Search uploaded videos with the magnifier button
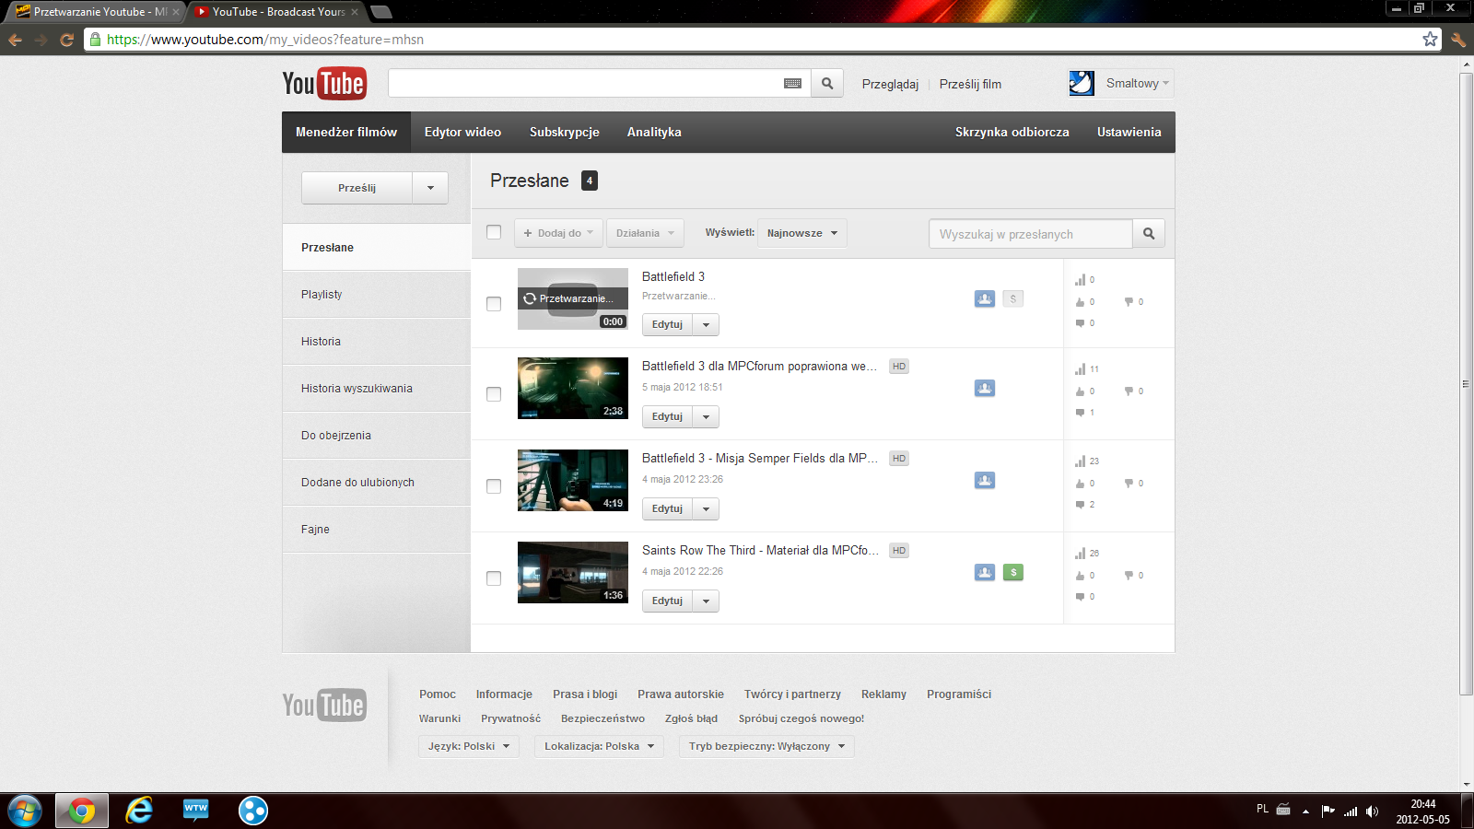The width and height of the screenshot is (1474, 829). (1149, 234)
